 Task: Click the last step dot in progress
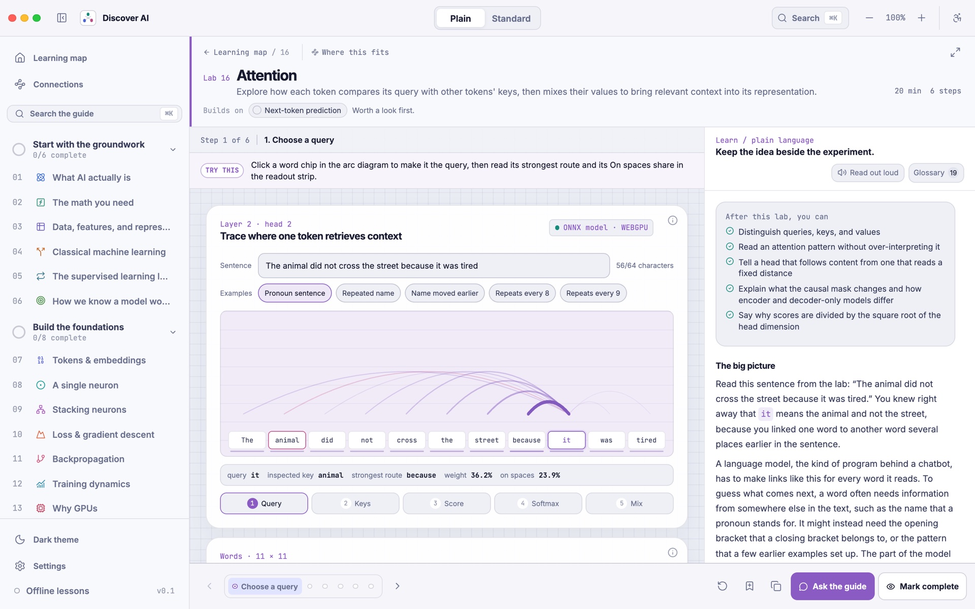(371, 586)
